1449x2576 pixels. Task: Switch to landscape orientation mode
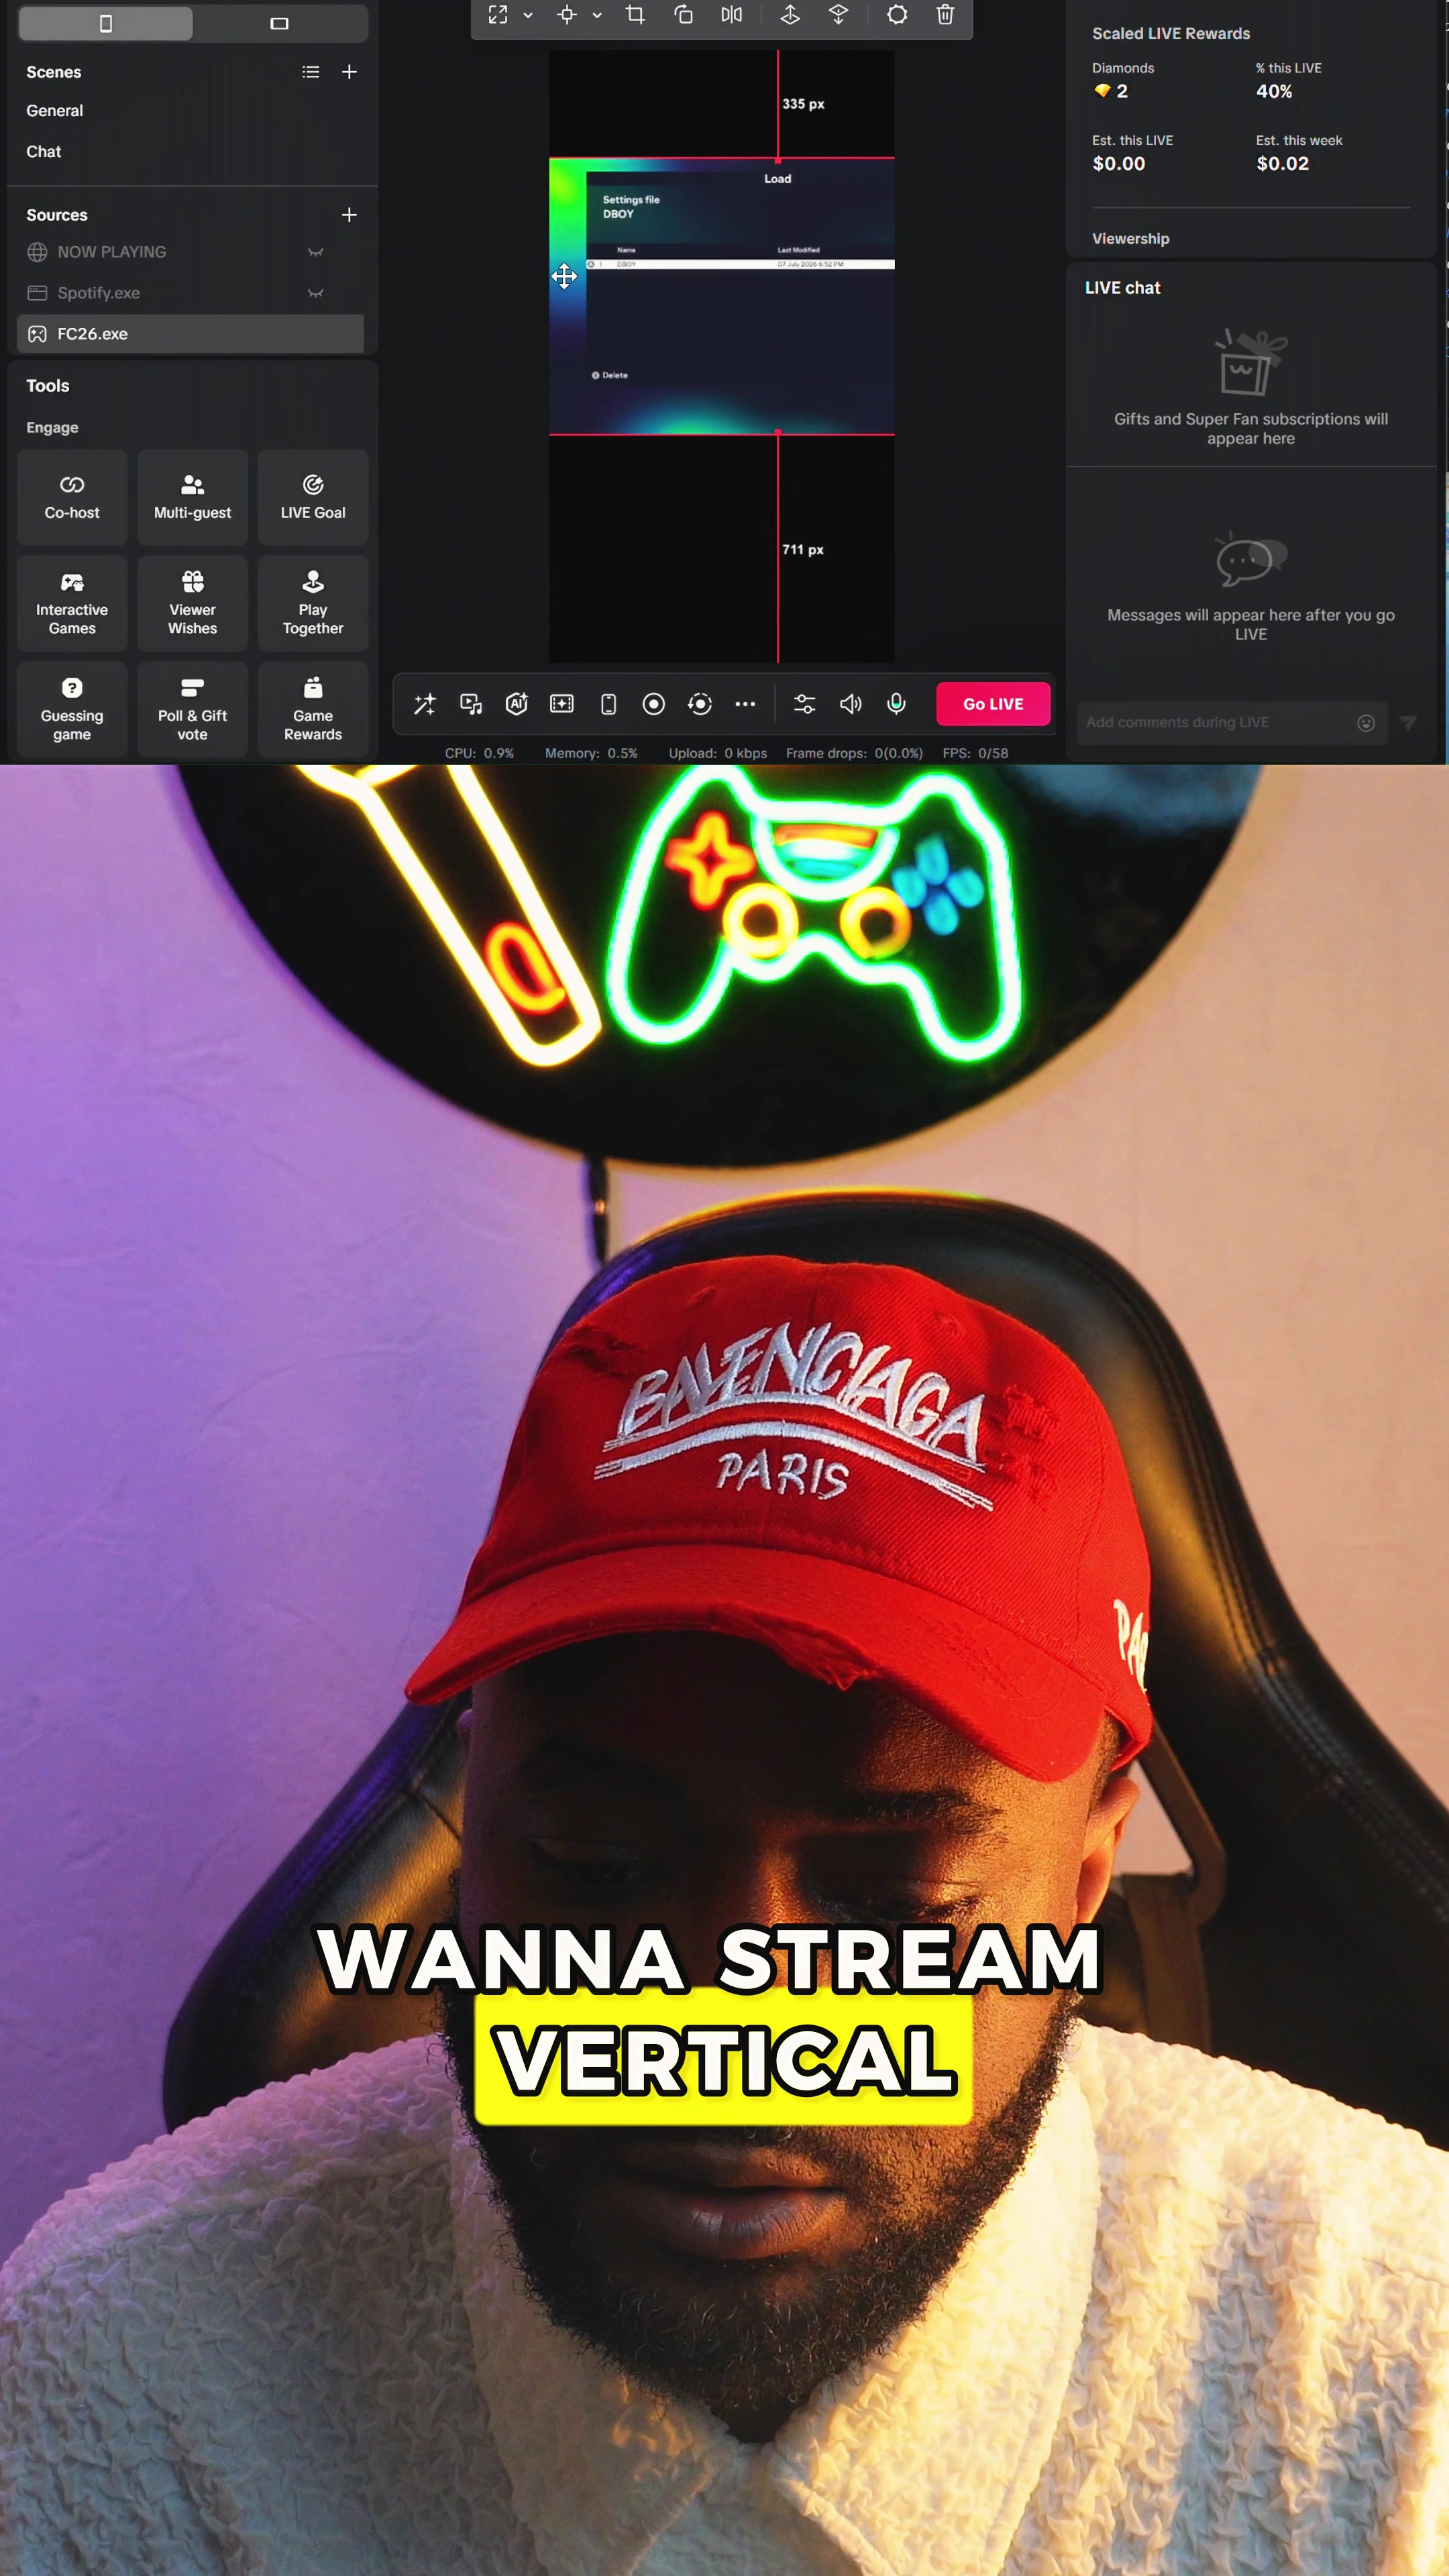[x=280, y=23]
